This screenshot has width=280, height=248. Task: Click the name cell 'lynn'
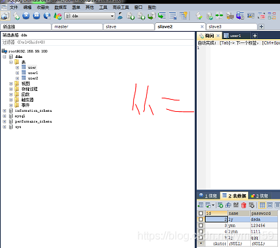tap(239, 231)
